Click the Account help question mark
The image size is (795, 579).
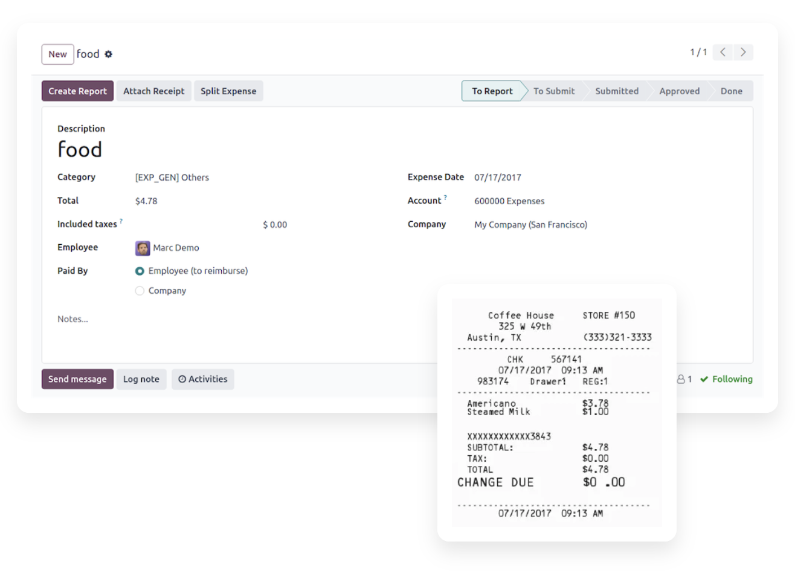pyautogui.click(x=446, y=198)
